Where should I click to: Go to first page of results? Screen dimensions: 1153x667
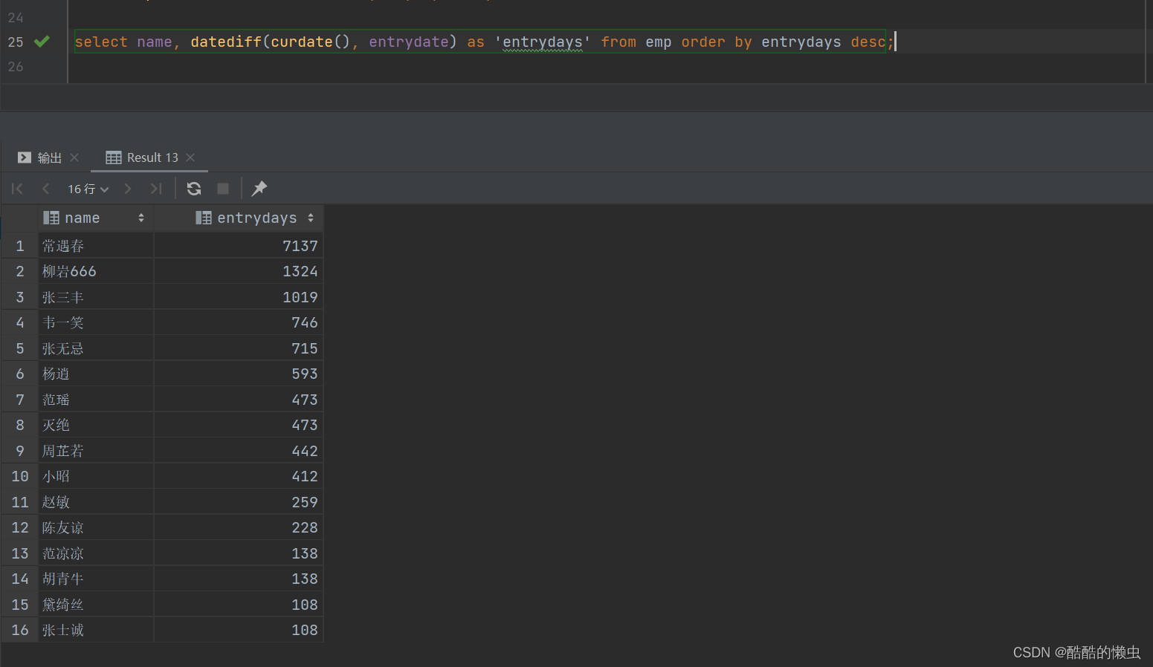[17, 189]
